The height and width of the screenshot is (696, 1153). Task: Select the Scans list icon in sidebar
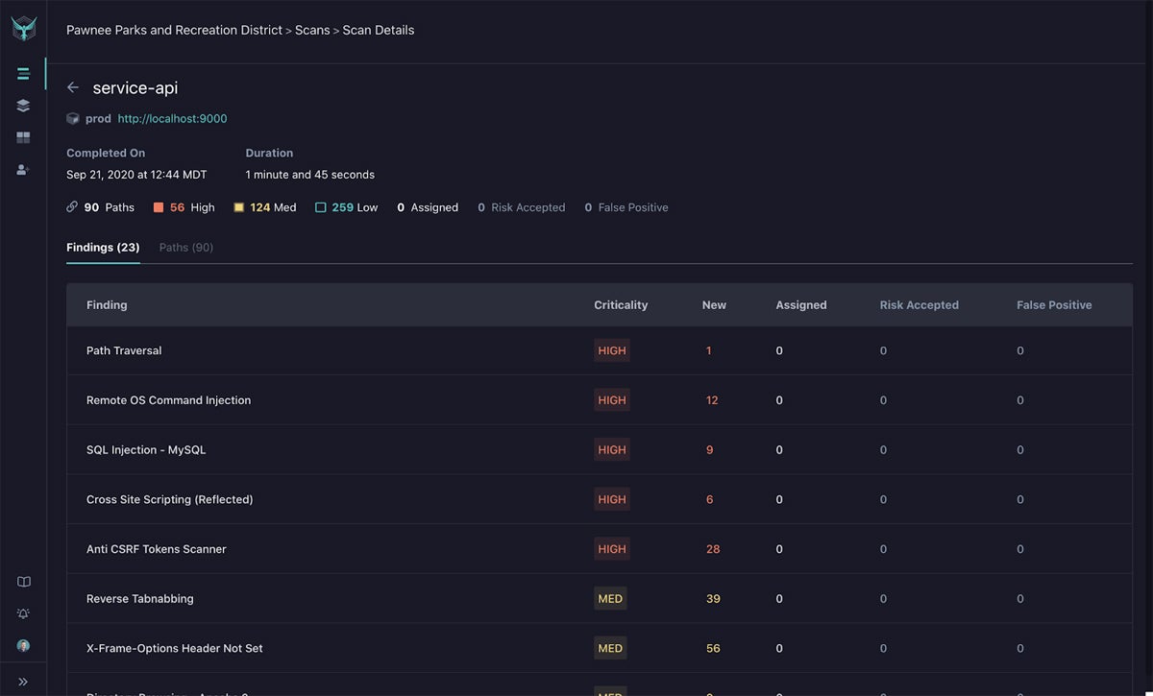click(x=22, y=72)
